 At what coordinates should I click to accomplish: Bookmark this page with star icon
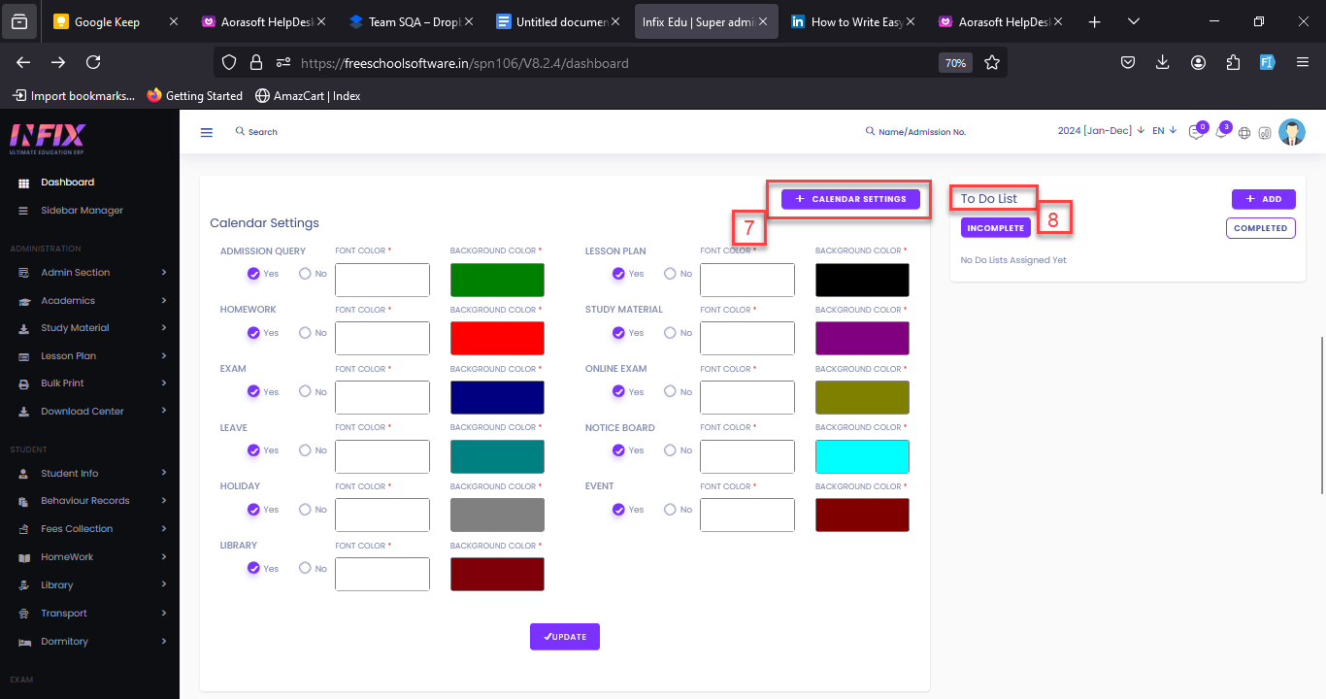tap(992, 62)
